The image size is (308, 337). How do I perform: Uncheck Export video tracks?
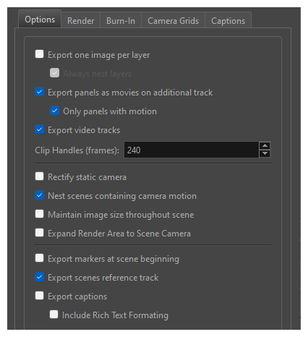click(39, 129)
